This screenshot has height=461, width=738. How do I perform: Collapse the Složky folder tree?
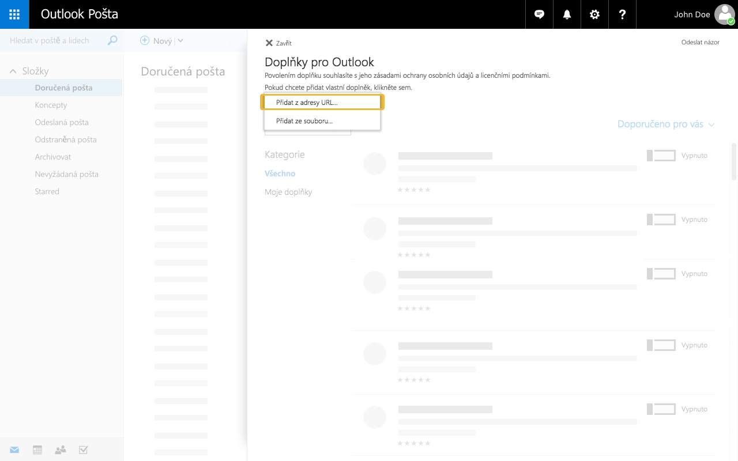coord(13,71)
